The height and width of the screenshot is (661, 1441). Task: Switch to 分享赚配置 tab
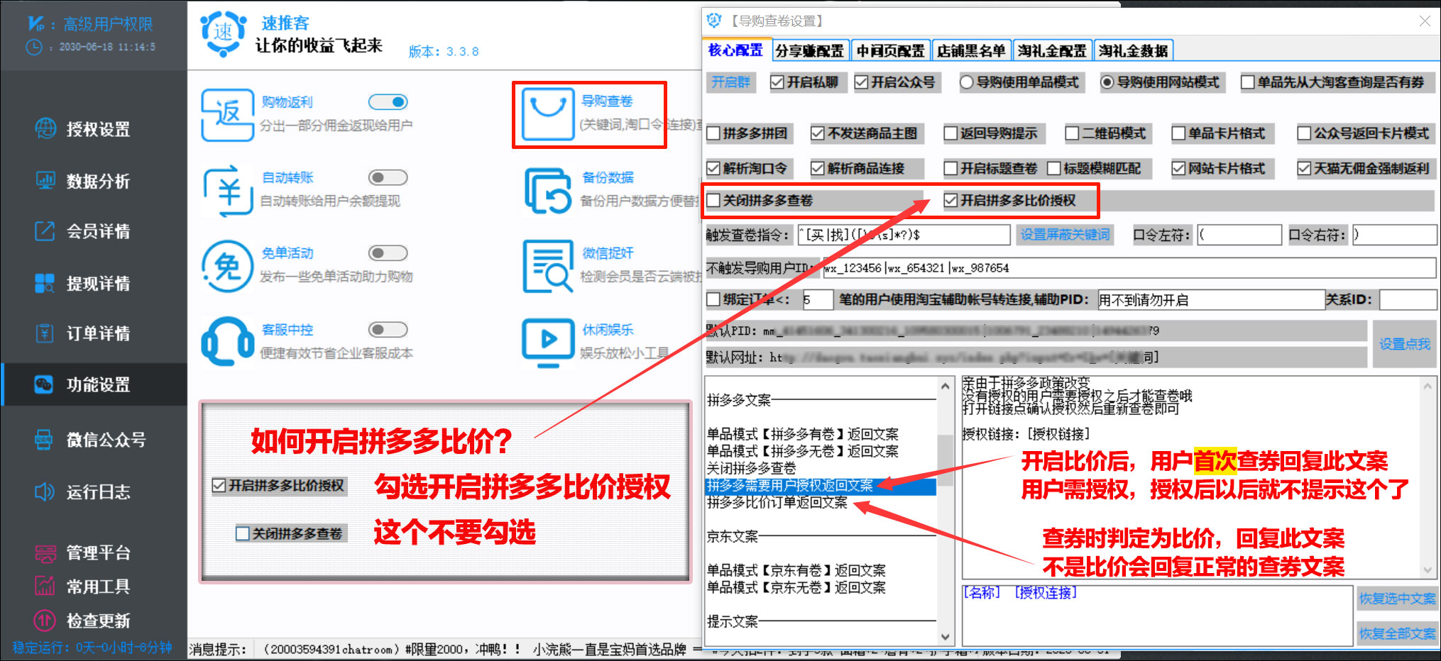809,51
